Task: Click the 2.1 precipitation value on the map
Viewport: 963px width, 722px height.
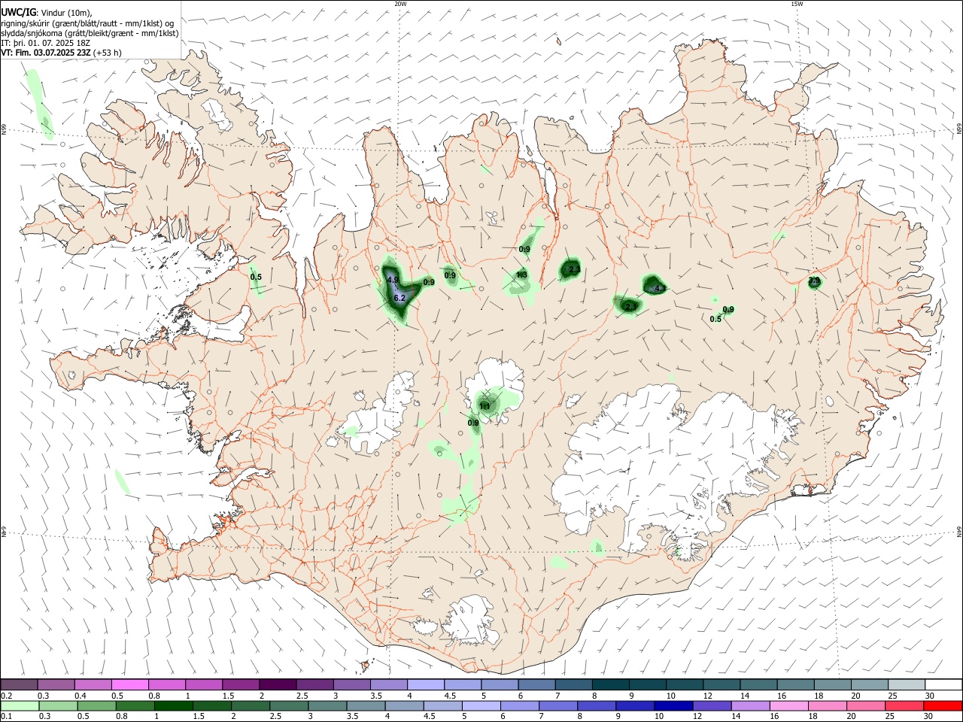Action: (631, 306)
